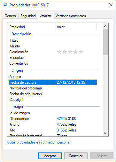Select the Etiquetas property row
Image resolution: width=116 pixels, height=162 pixels.
click(x=53, y=58)
